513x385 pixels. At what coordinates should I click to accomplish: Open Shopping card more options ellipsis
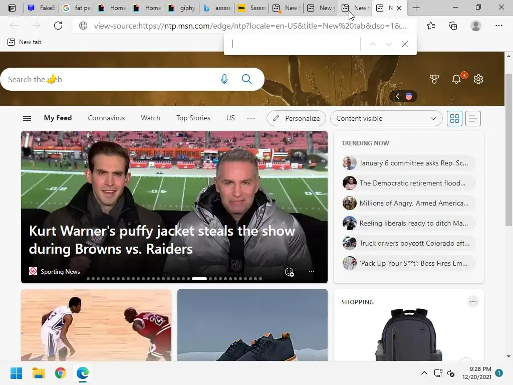pos(473,301)
